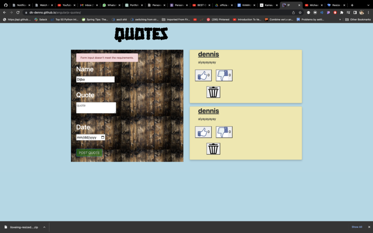Expand options for the downloaded zip file
This screenshot has height=233, width=373.
click(44, 227)
